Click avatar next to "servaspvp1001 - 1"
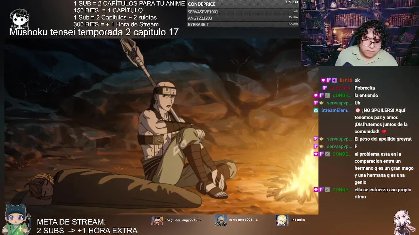 [221, 220]
